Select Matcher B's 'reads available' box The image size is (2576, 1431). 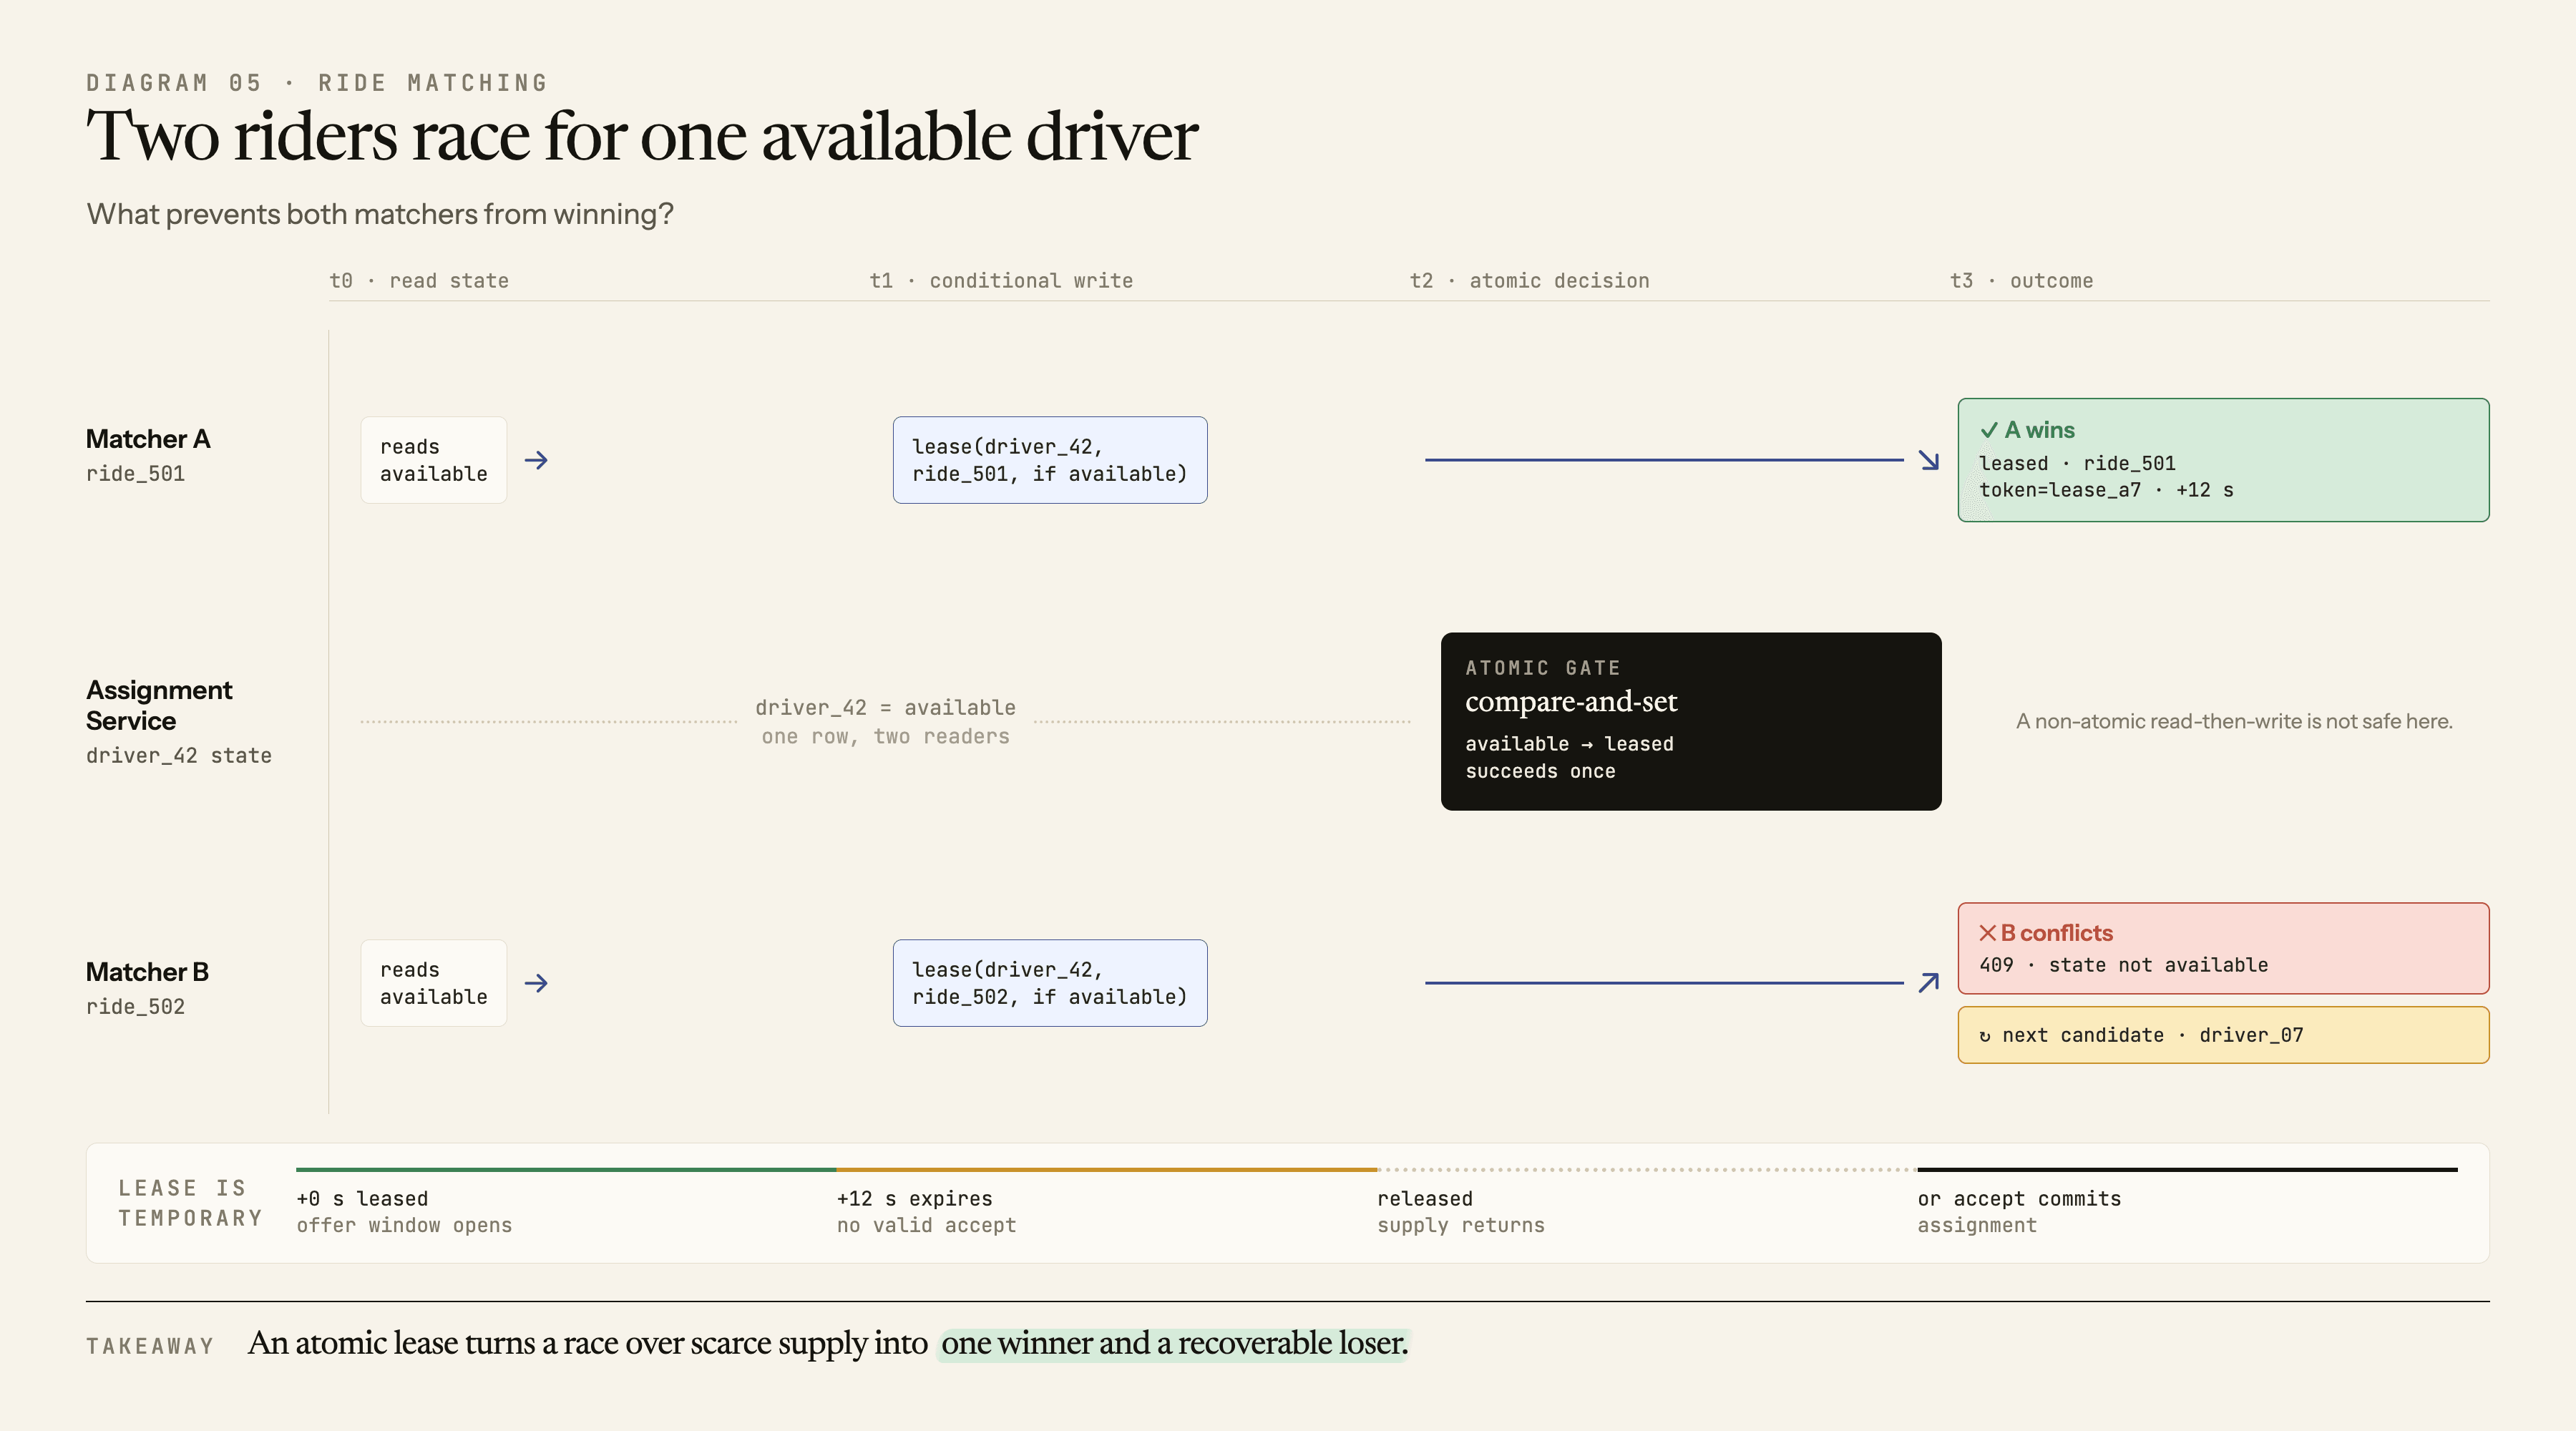pyautogui.click(x=434, y=983)
